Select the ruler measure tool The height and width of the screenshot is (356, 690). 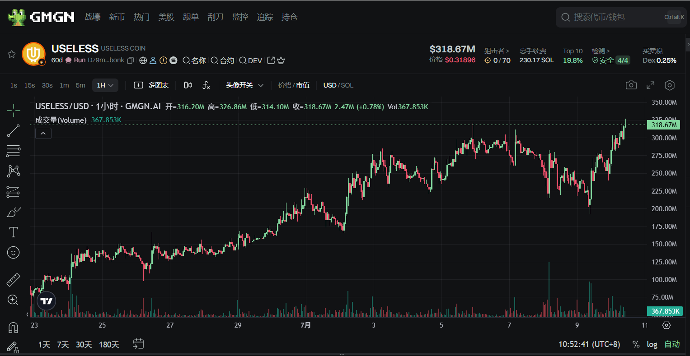(14, 280)
